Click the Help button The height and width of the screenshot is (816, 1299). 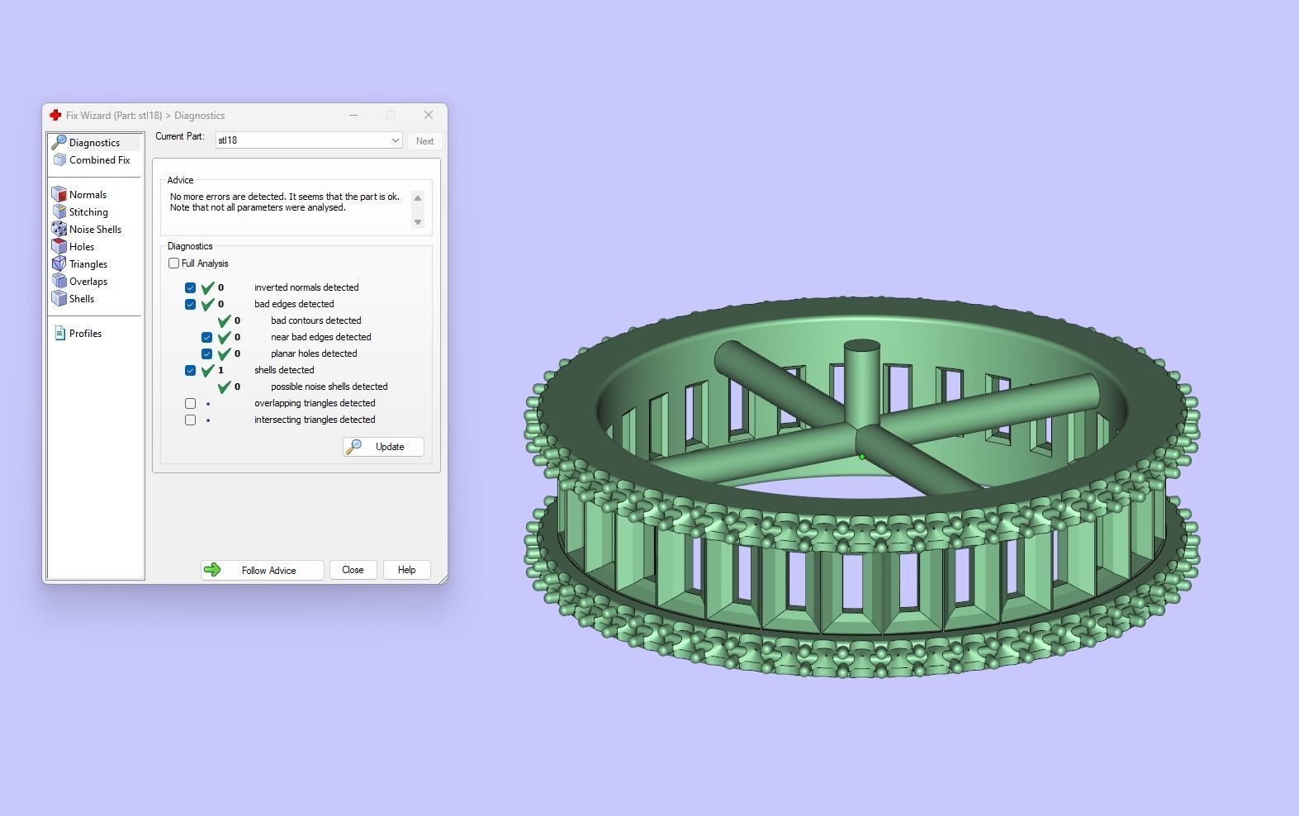[x=406, y=570]
